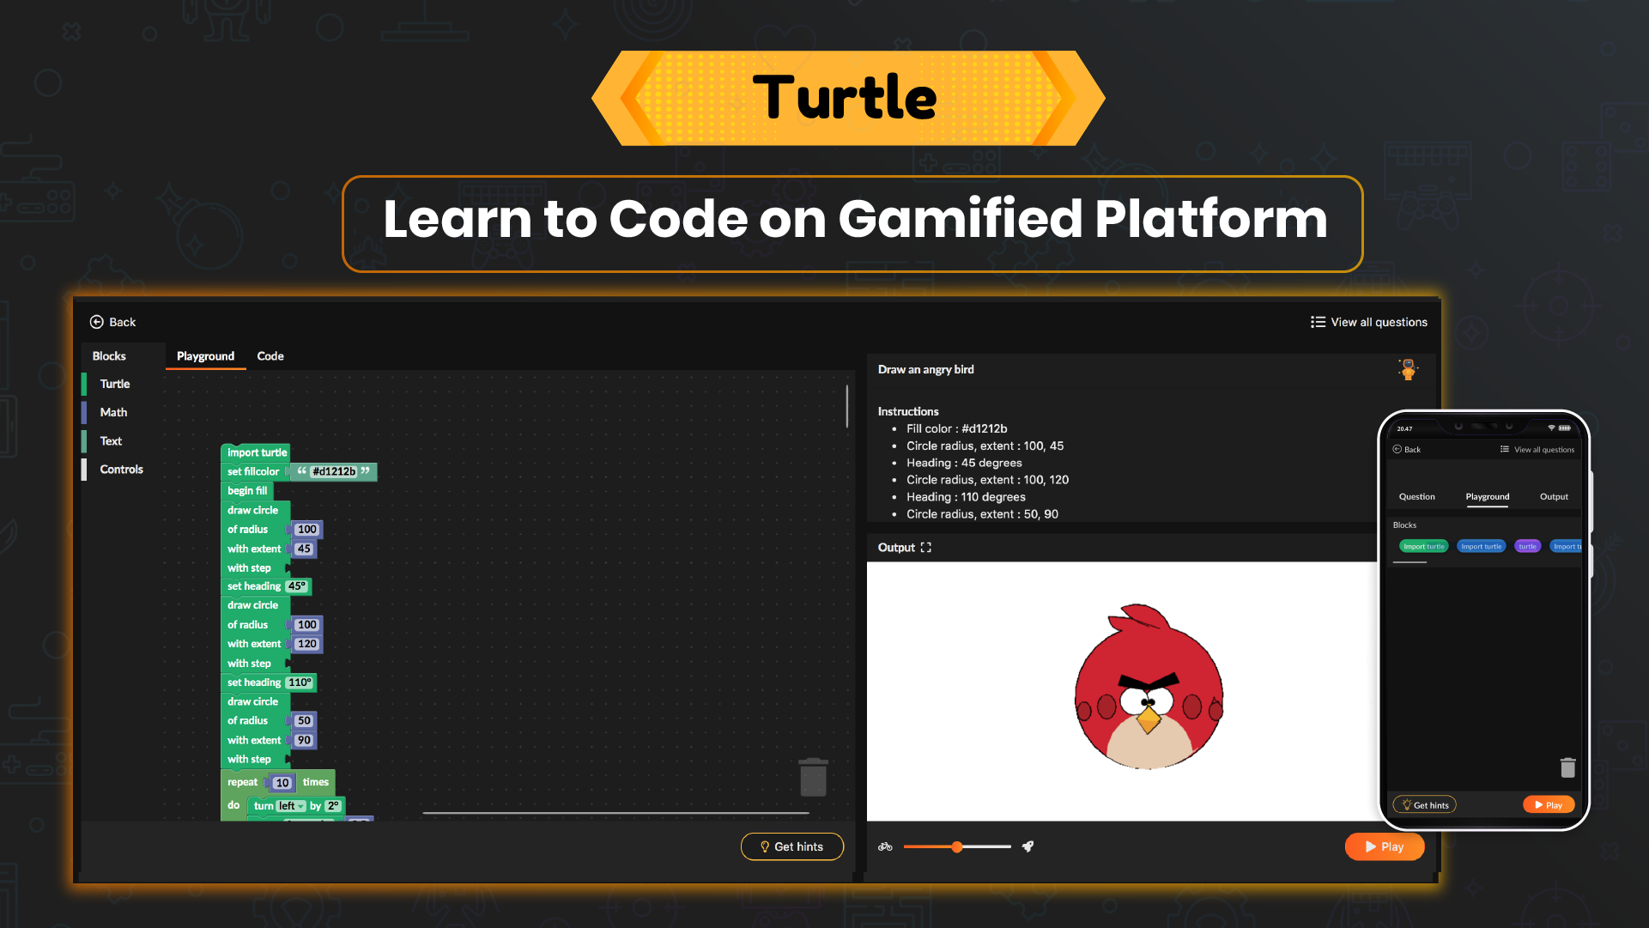Click the Back arrow to leave the playground

pos(112,322)
